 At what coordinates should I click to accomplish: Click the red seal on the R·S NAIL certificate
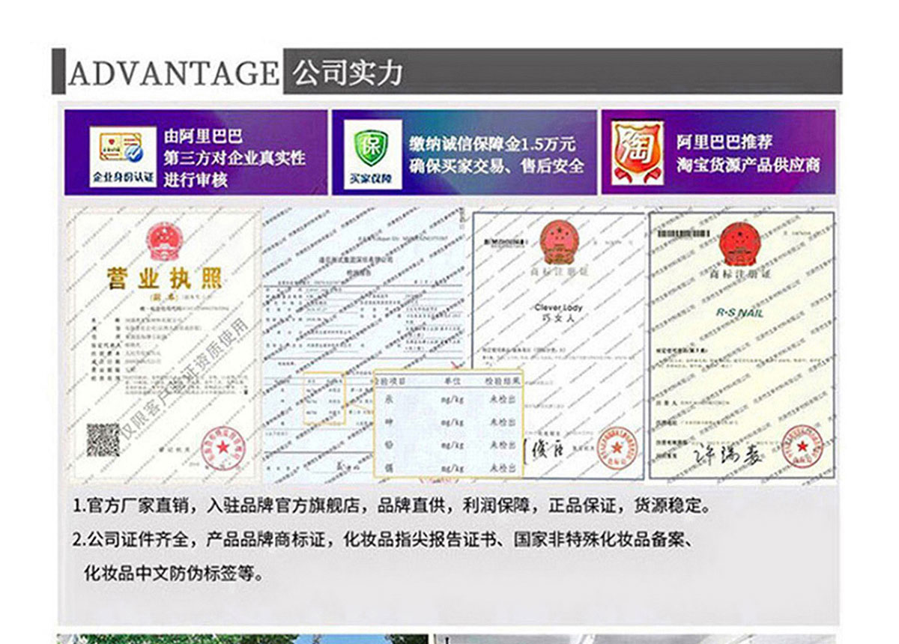point(802,448)
